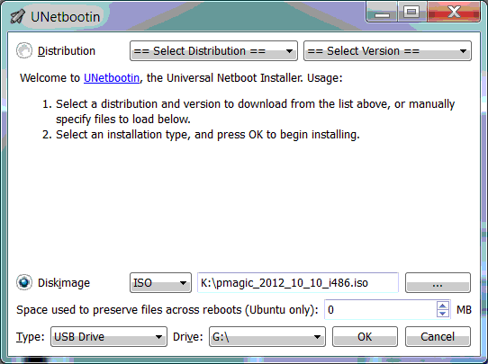This screenshot has height=364, width=488.
Task: Follow the UNetbootin hyperlink
Action: pos(112,77)
